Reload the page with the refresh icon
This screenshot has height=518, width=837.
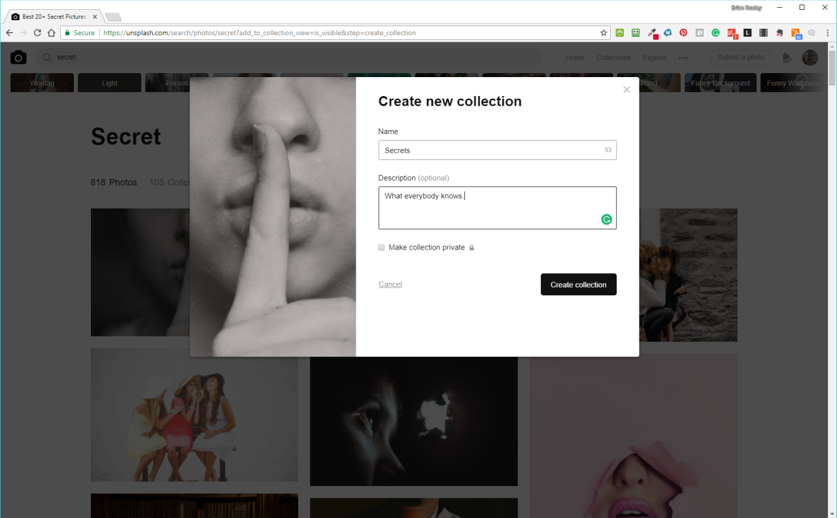point(38,33)
